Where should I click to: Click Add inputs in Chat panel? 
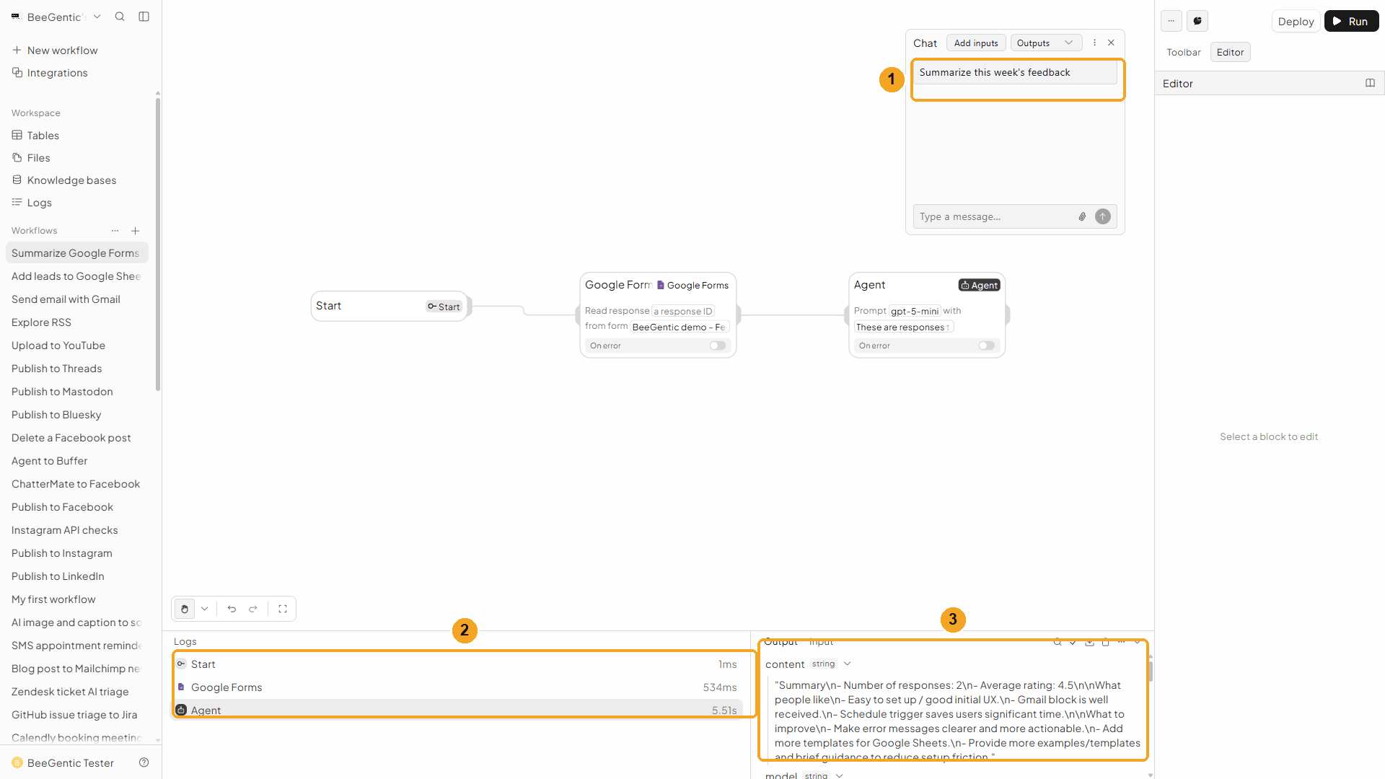tap(976, 43)
